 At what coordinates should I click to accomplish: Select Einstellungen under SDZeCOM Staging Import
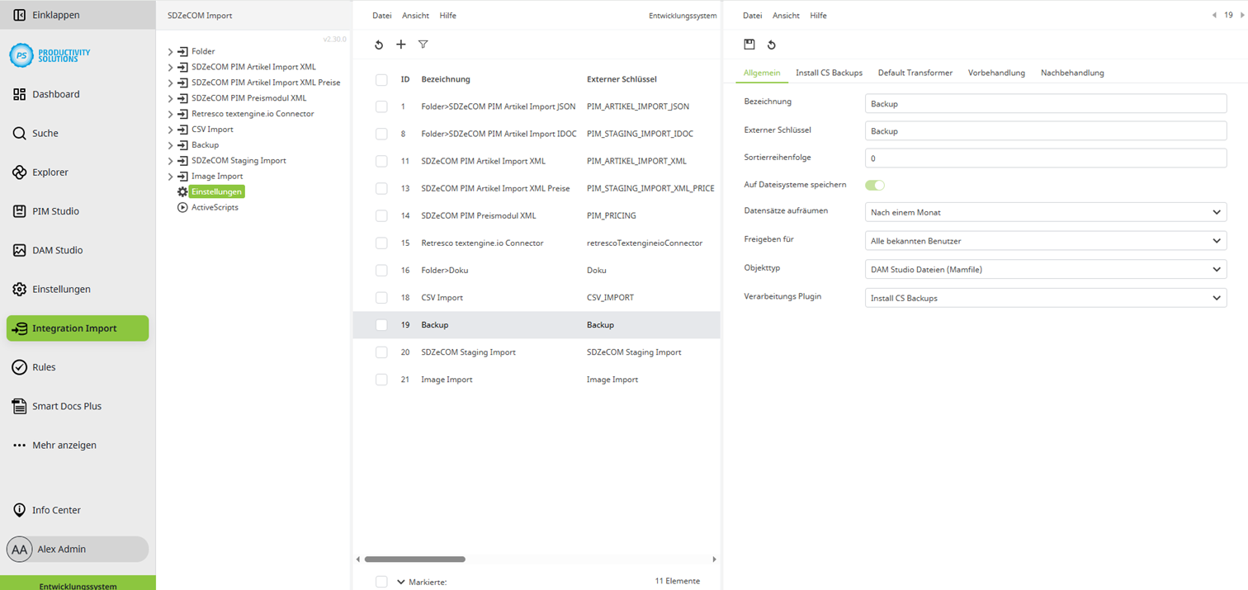[215, 191]
